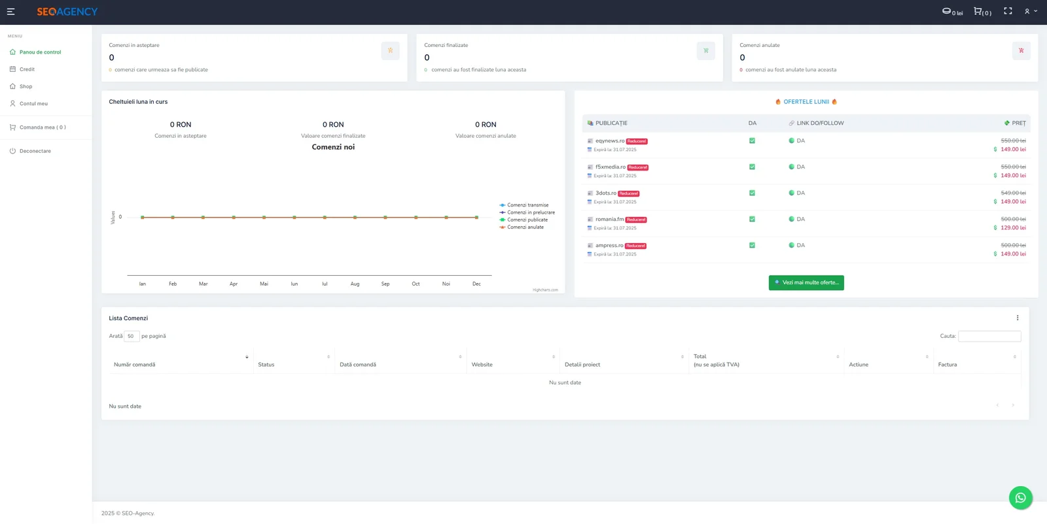
Task: Click the Reducere badge for romania.fm
Action: 636,220
